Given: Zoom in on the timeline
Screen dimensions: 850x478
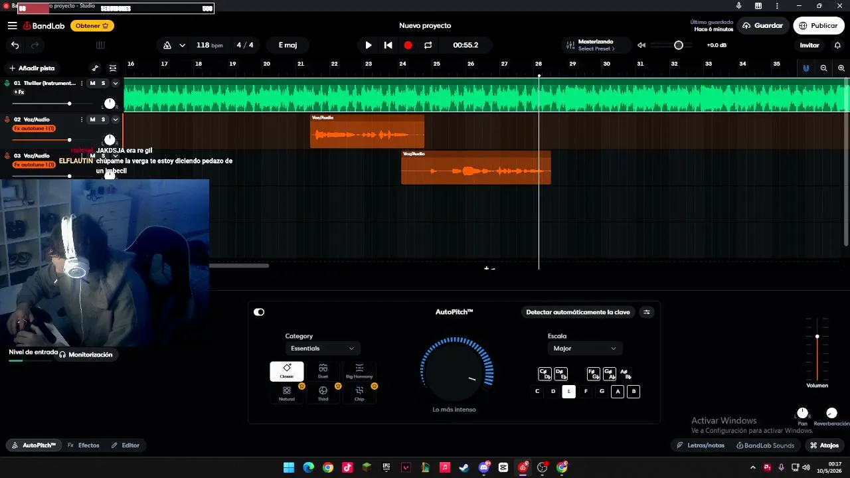Looking at the screenshot, I should [841, 68].
